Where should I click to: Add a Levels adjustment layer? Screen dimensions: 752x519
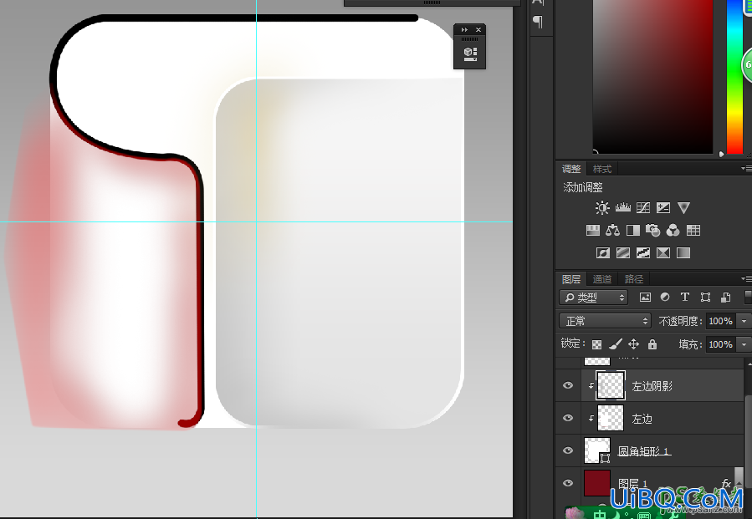(623, 207)
